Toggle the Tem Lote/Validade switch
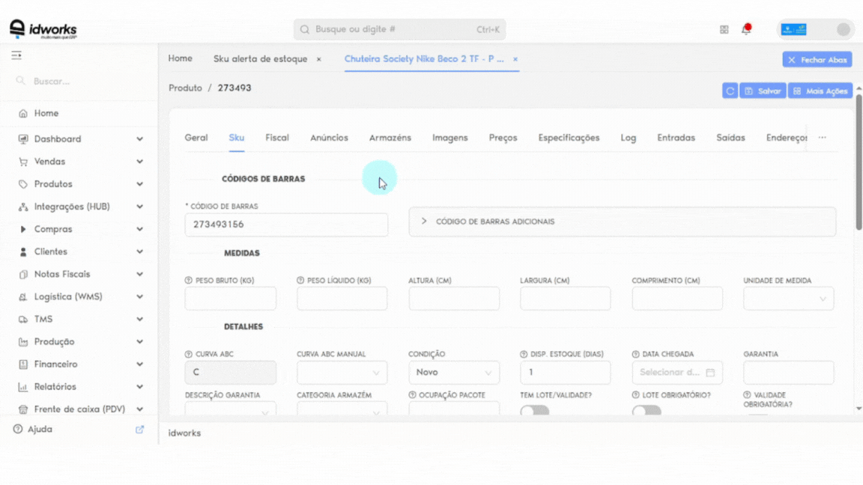The image size is (863, 485). point(535,411)
